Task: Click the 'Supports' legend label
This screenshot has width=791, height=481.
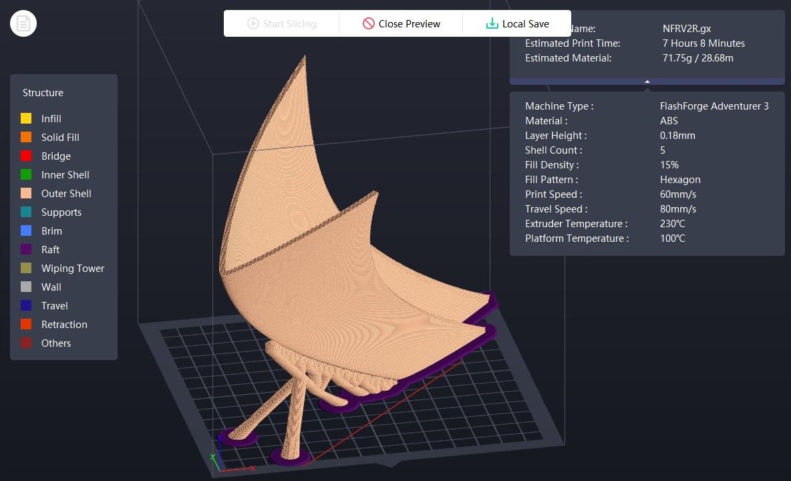Action: (x=61, y=212)
